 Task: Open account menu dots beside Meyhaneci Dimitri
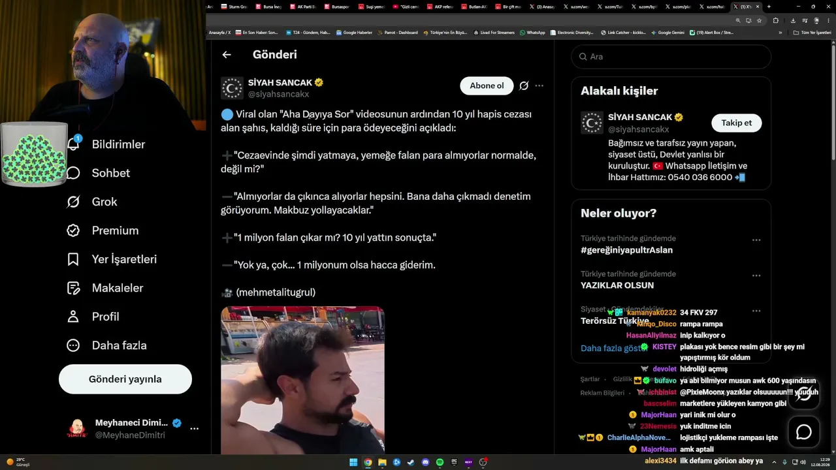pyautogui.click(x=194, y=429)
